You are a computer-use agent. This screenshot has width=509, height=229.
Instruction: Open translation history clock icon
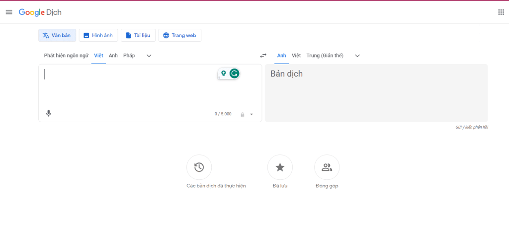(x=199, y=167)
